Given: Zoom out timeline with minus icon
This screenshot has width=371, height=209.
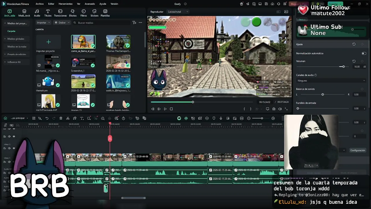Looking at the screenshot, I should tap(249, 118).
